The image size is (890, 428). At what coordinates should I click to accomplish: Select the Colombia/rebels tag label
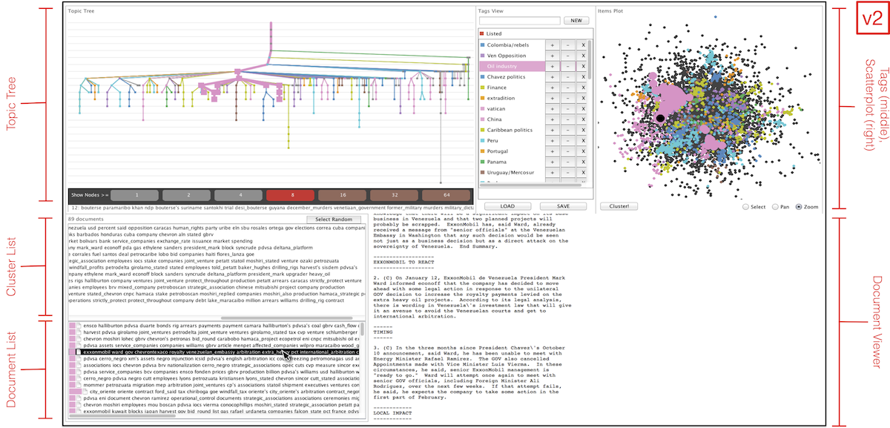(x=509, y=45)
